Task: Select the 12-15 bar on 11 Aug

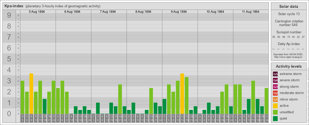Action: 253,97
